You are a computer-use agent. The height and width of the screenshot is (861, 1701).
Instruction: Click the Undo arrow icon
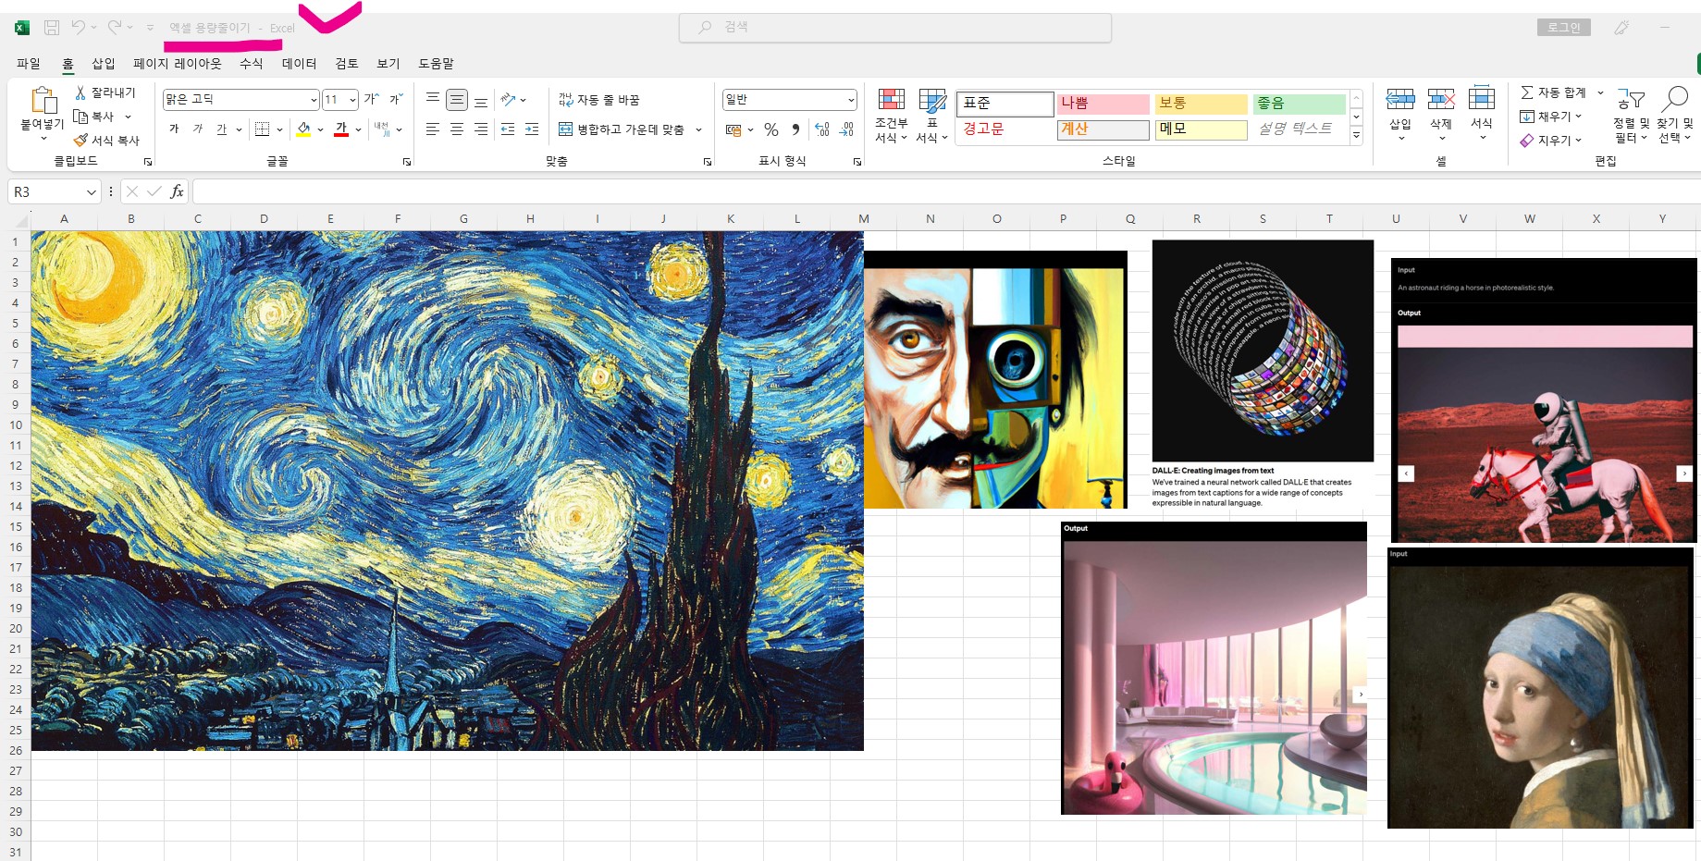click(79, 28)
